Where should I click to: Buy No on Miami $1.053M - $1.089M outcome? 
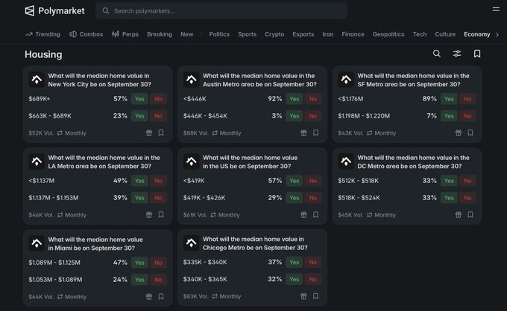point(158,280)
